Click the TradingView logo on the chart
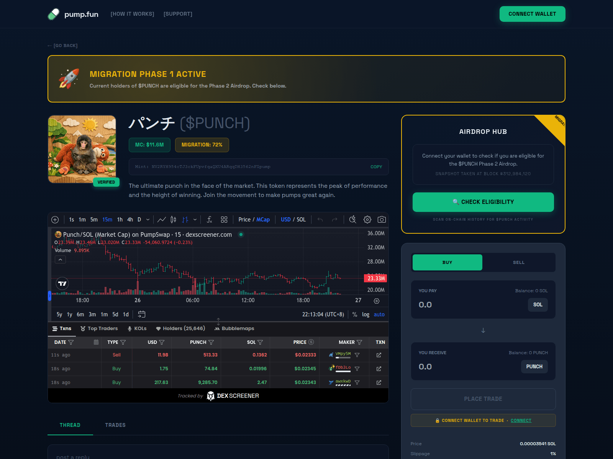Viewport: 613px width, 459px height. [62, 283]
